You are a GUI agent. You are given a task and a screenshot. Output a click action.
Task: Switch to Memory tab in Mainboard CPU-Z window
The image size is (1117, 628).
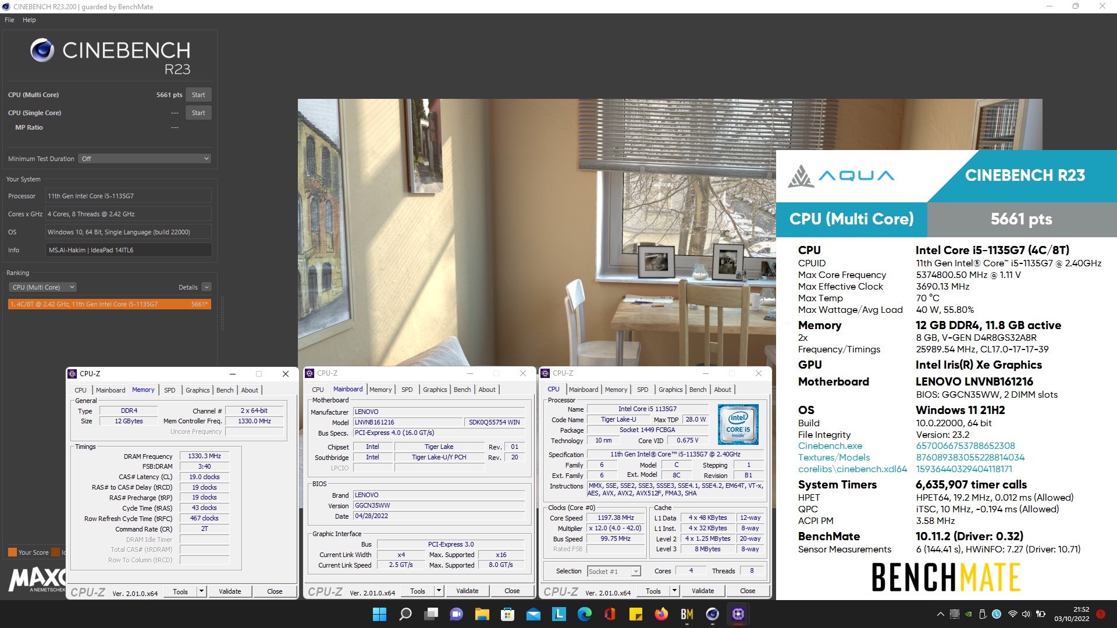tap(380, 390)
